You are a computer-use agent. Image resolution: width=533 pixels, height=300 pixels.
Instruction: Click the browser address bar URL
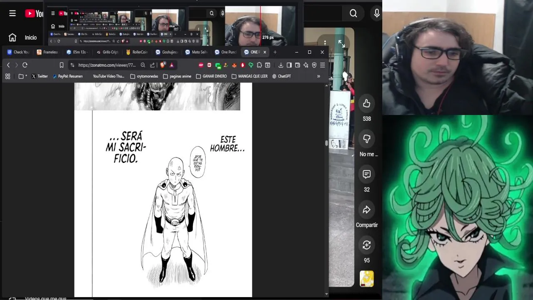pos(107,65)
